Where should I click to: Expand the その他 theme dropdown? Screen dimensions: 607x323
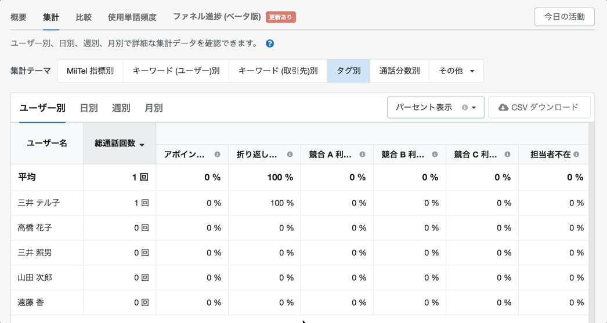click(457, 71)
